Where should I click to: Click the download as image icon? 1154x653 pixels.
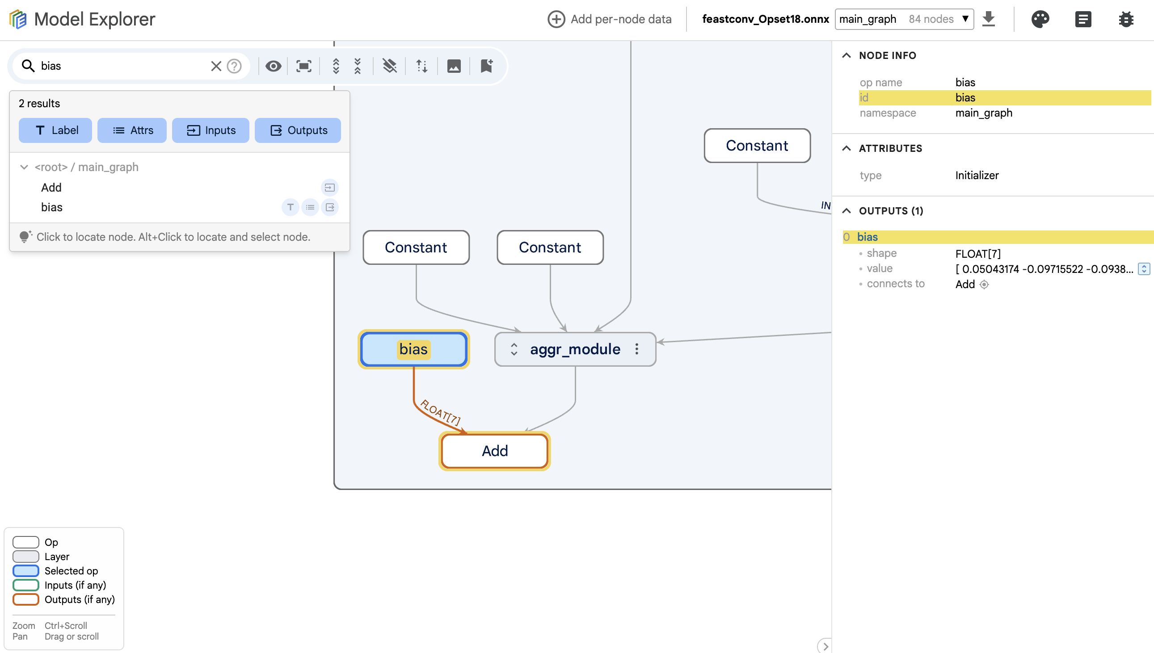[454, 66]
